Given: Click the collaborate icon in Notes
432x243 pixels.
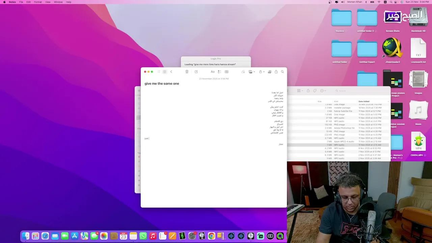Looking at the screenshot, I should [270, 72].
